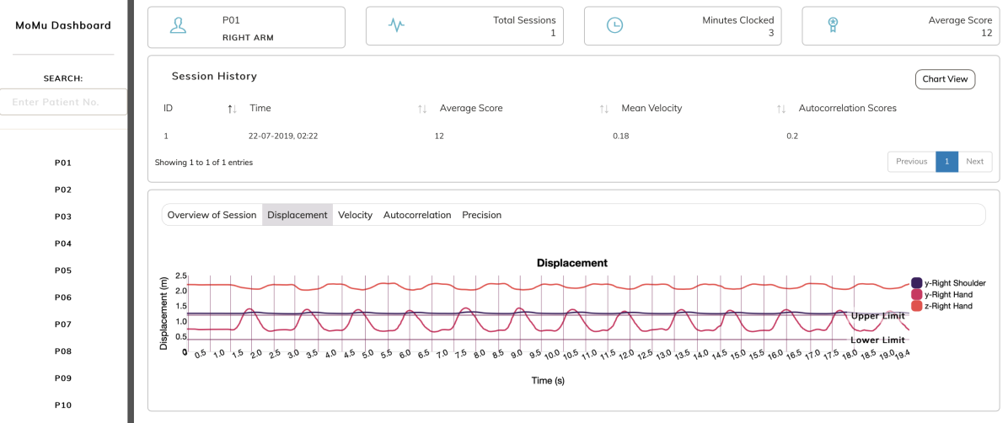Switch to Overview of Session tab
The height and width of the screenshot is (423, 1008).
[212, 215]
